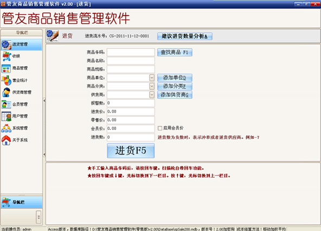Click the large 进货F5 button
This screenshot has height=231, width=321.
click(131, 151)
